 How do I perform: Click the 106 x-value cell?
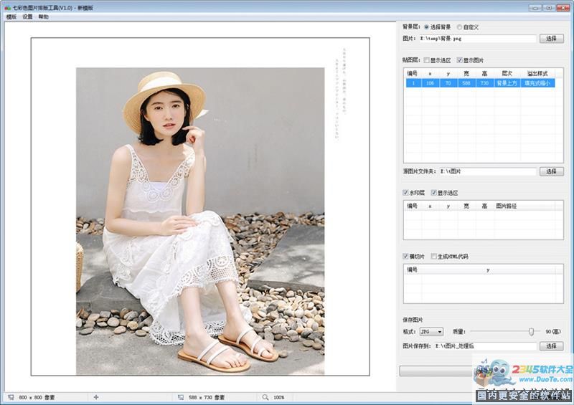(430, 83)
